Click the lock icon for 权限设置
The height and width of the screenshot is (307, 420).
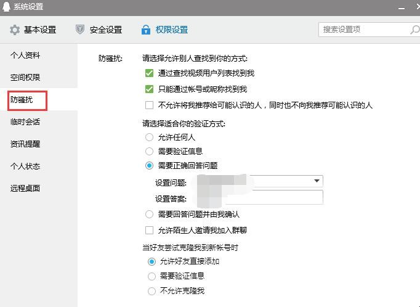coord(146,30)
